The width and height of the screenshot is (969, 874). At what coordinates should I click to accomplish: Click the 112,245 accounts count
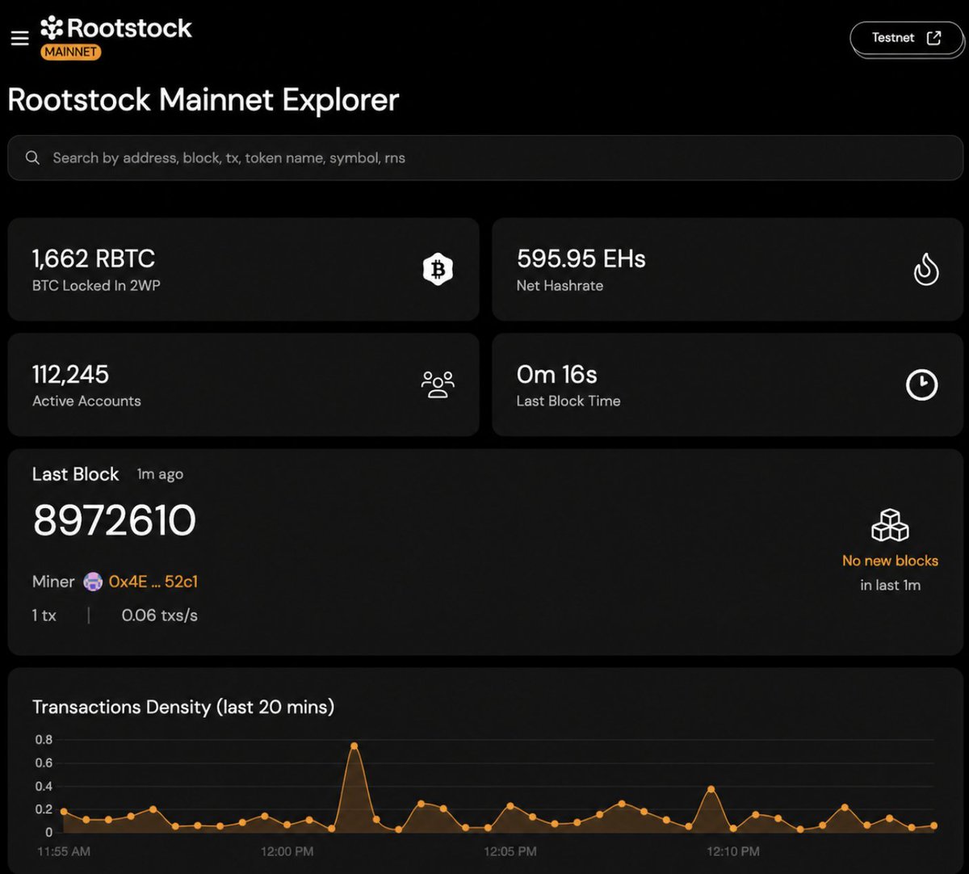(x=70, y=374)
